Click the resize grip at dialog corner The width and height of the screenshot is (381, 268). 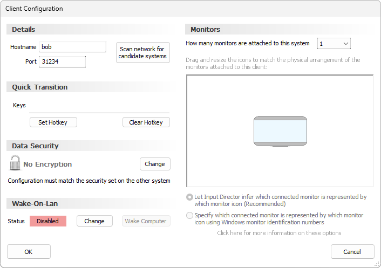click(377, 264)
